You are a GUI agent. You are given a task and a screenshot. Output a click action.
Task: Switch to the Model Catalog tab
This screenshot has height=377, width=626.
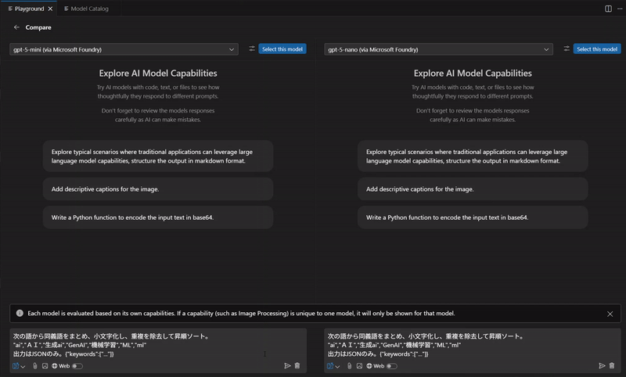tap(86, 9)
